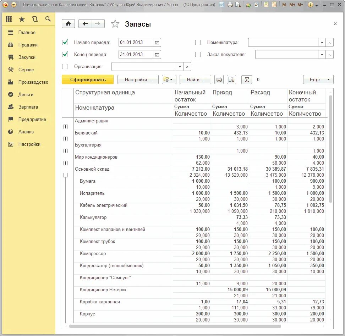Add Запасы report to favorites star

tap(115, 24)
